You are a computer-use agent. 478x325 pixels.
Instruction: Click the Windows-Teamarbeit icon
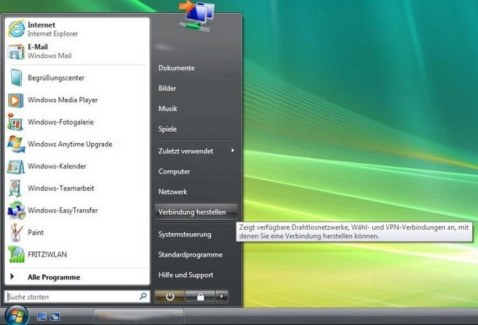pos(15,188)
